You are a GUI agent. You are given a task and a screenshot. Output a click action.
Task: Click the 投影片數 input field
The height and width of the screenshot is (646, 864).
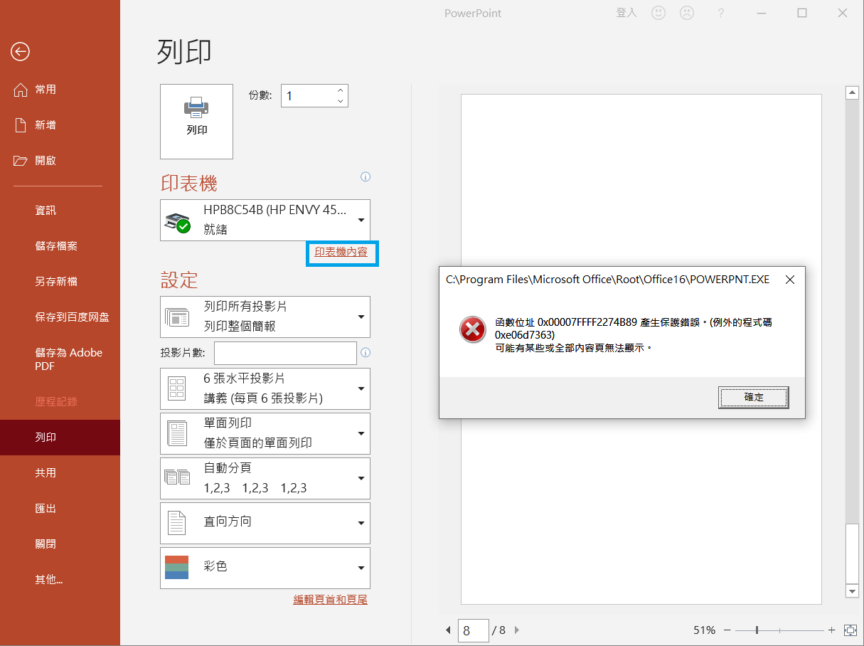[285, 353]
